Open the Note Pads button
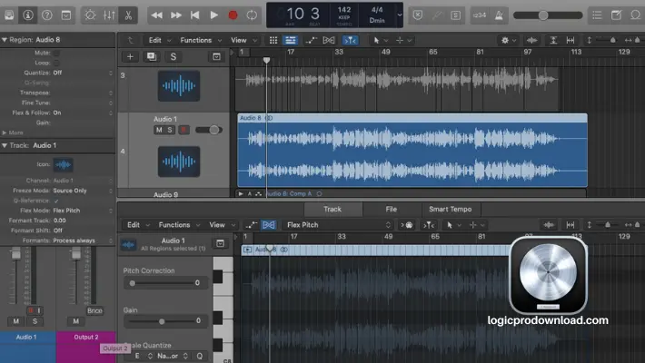 tap(616, 15)
